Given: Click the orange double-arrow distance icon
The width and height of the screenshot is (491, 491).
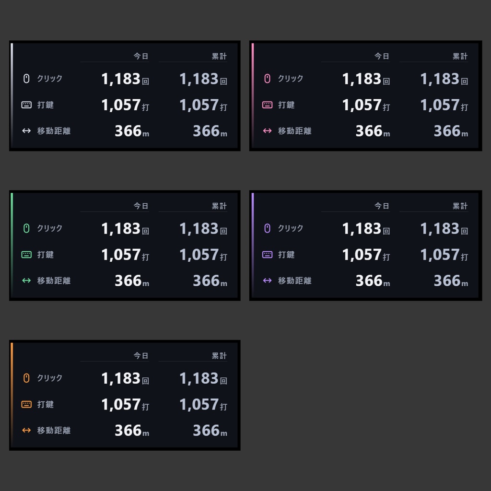Looking at the screenshot, I should [x=26, y=430].
